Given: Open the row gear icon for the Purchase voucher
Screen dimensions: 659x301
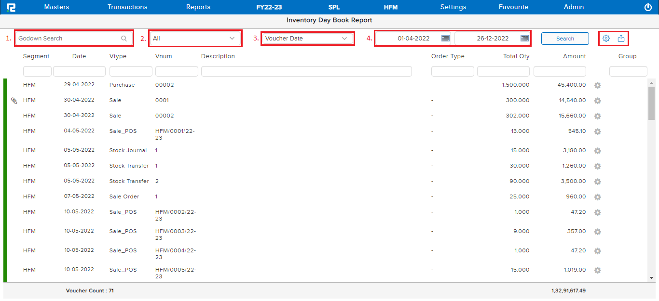Looking at the screenshot, I should pos(598,85).
